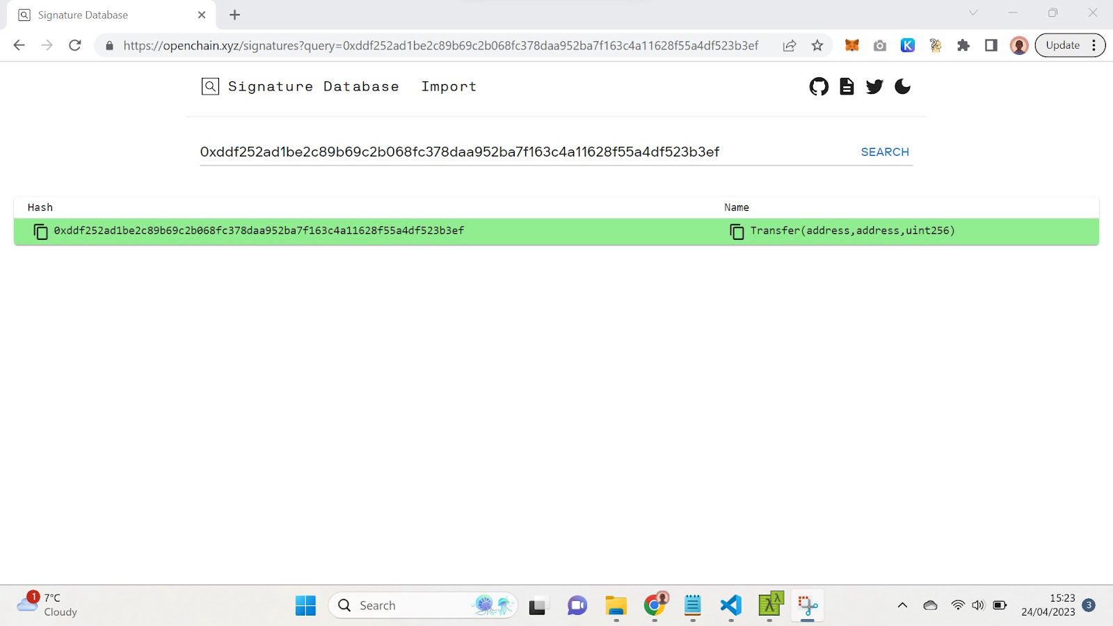
Task: Open the Chat app on the taskbar
Action: point(577,606)
